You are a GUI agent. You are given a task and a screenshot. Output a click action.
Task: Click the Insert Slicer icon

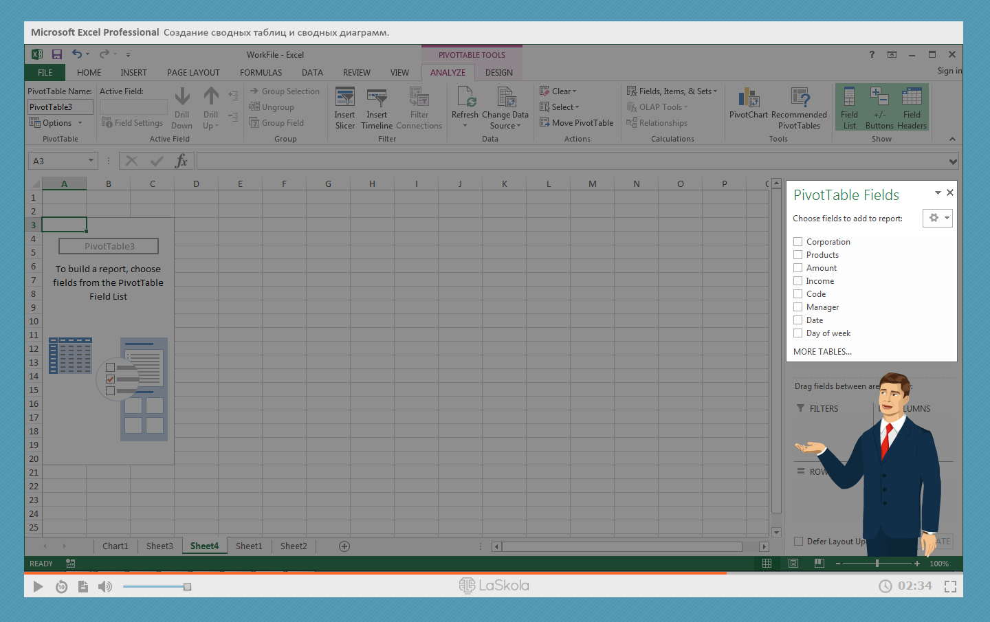click(x=344, y=98)
